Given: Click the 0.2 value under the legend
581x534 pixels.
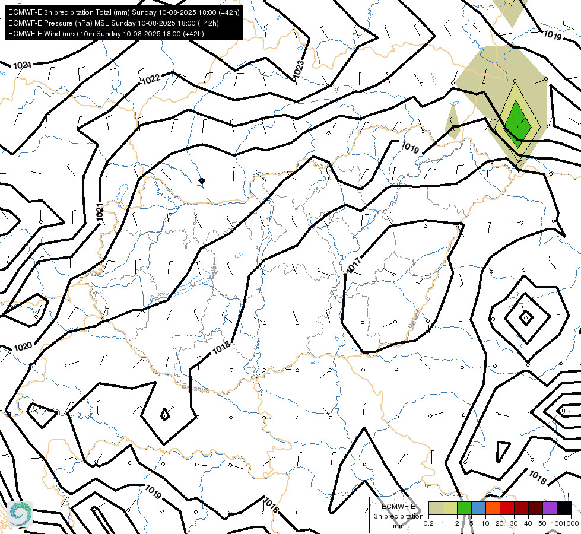Looking at the screenshot, I should (428, 523).
